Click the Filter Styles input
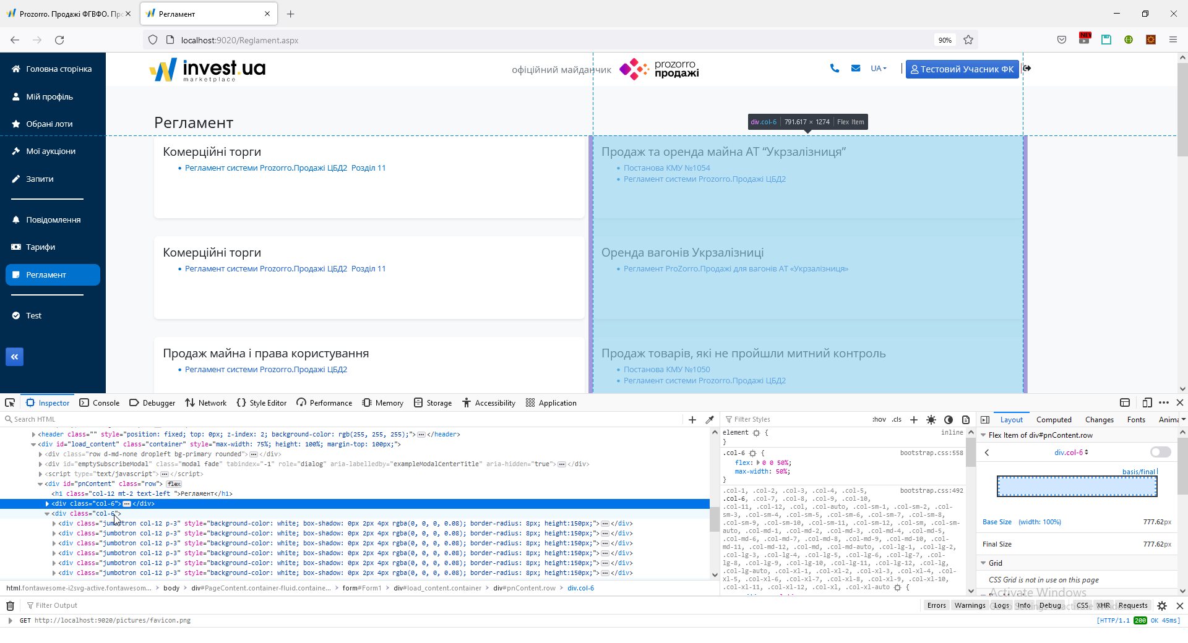 [795, 419]
